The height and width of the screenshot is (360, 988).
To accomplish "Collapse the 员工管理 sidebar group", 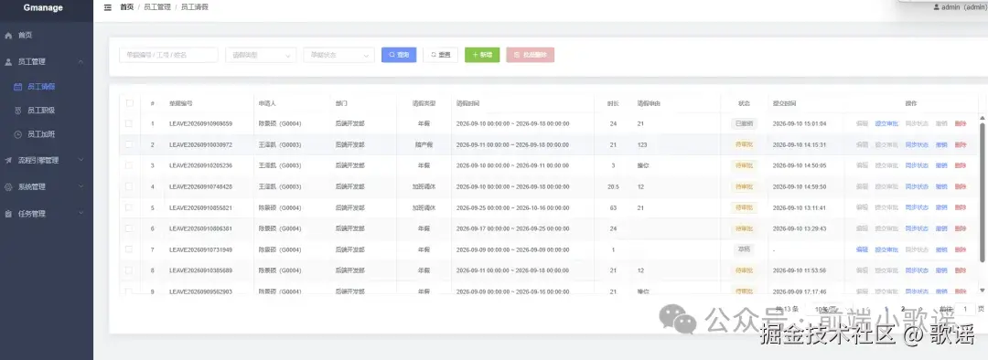I will coord(47,62).
